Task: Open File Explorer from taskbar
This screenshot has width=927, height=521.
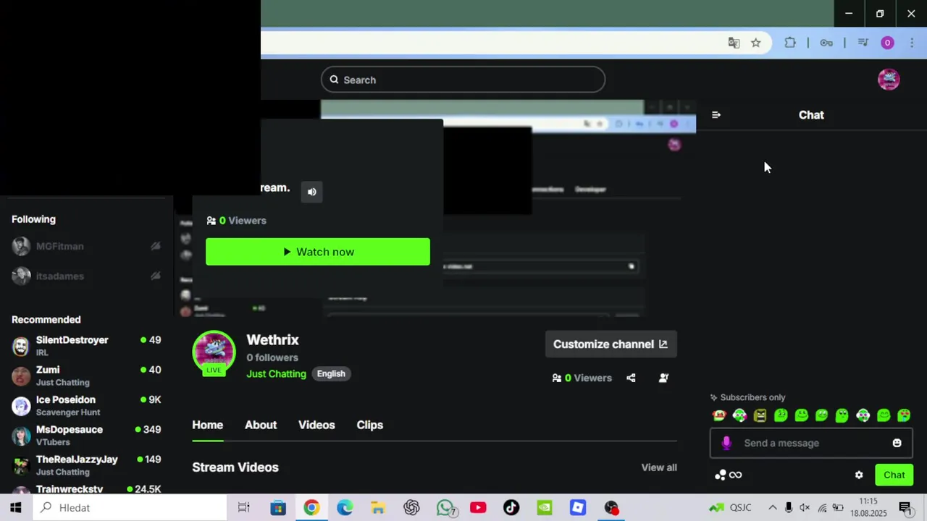Action: (378, 508)
